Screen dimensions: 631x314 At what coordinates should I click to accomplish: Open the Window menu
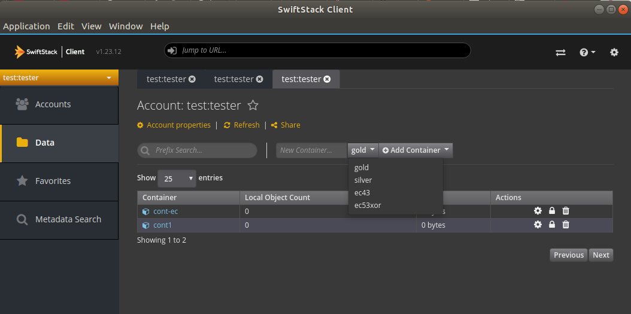126,26
